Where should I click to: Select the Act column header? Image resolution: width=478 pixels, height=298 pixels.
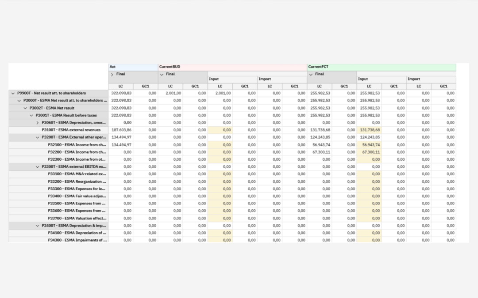(x=133, y=67)
